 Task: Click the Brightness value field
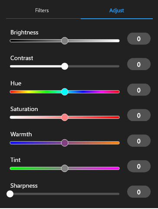click(x=139, y=39)
